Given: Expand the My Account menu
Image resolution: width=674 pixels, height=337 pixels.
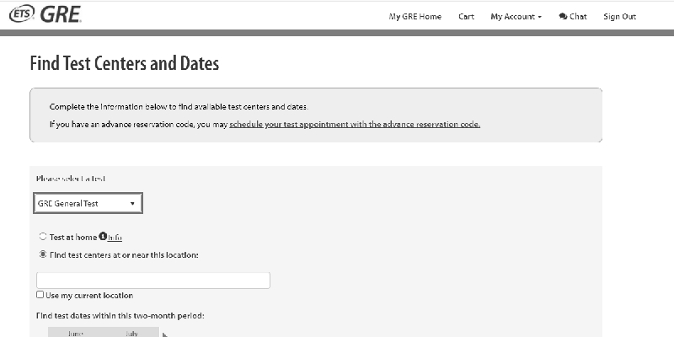Looking at the screenshot, I should [x=516, y=17].
